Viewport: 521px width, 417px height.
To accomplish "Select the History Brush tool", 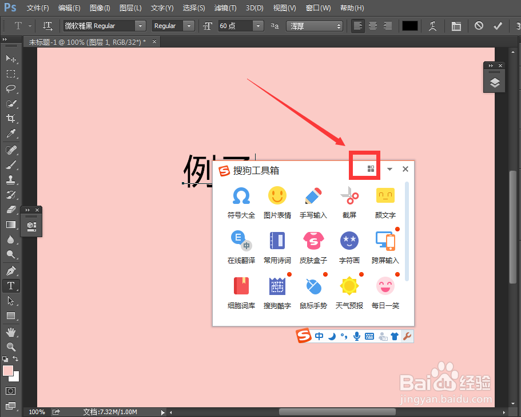I will [x=11, y=195].
